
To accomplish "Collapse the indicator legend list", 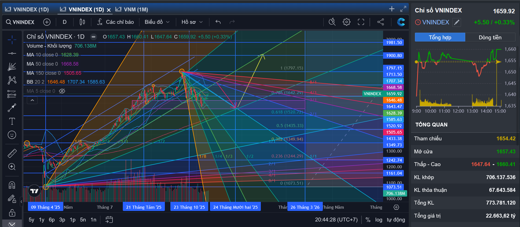I will [32, 100].
